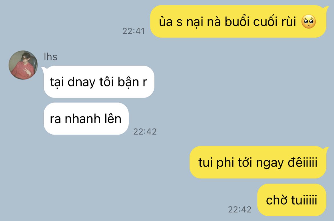
Task: Select the pleading face emoji
Action: [x=308, y=22]
